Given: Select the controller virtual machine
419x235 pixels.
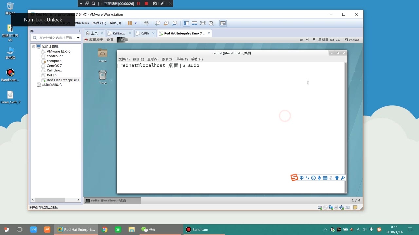Looking at the screenshot, I should [x=55, y=56].
